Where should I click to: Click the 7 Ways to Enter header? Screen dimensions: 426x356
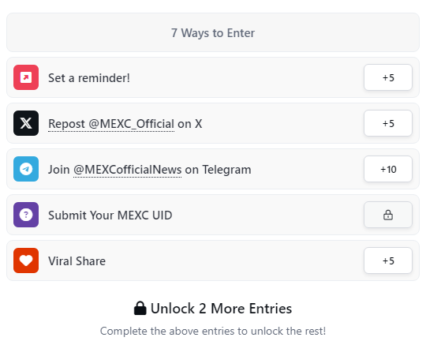pyautogui.click(x=213, y=32)
